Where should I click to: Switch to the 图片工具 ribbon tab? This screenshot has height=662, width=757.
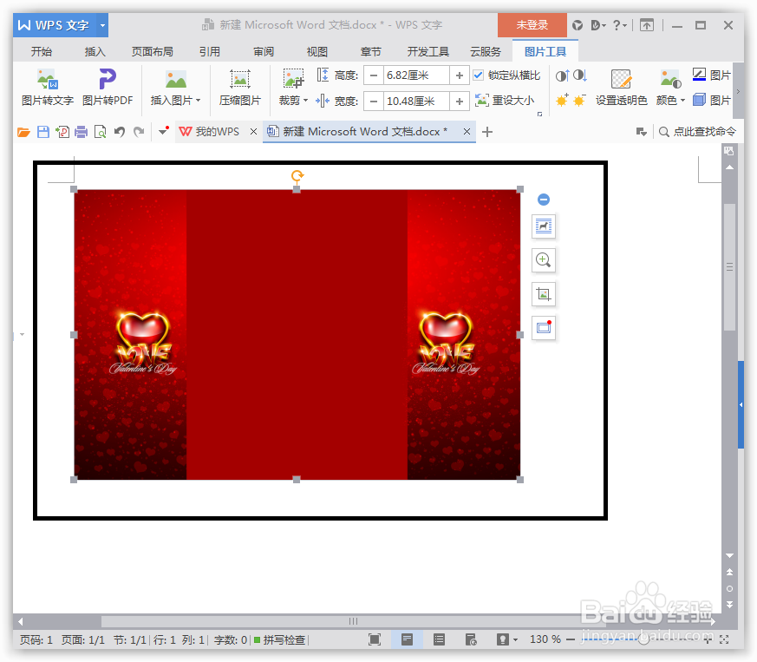(546, 51)
